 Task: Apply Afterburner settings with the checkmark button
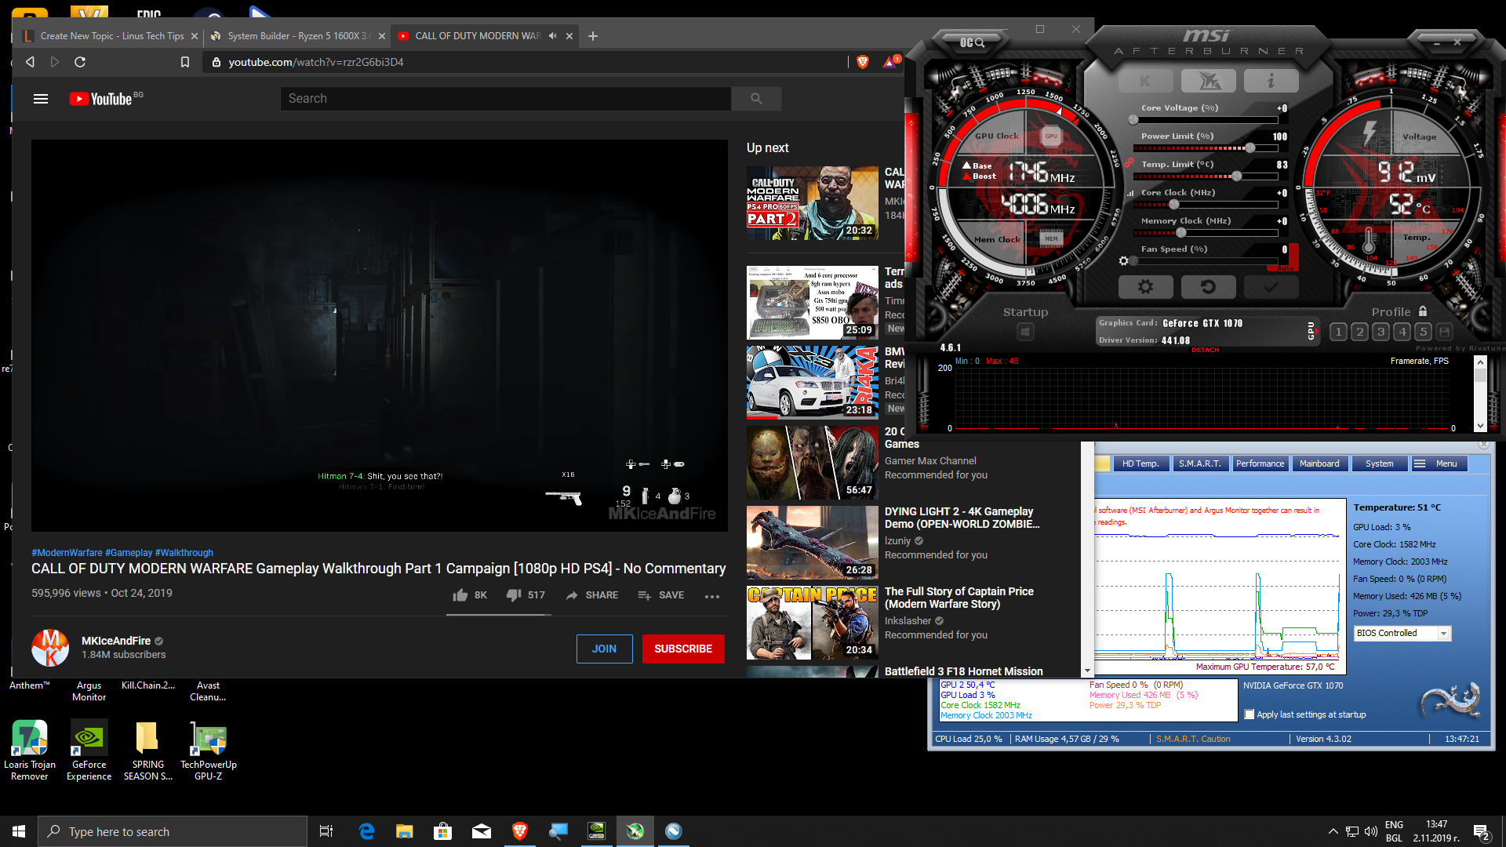(1271, 287)
